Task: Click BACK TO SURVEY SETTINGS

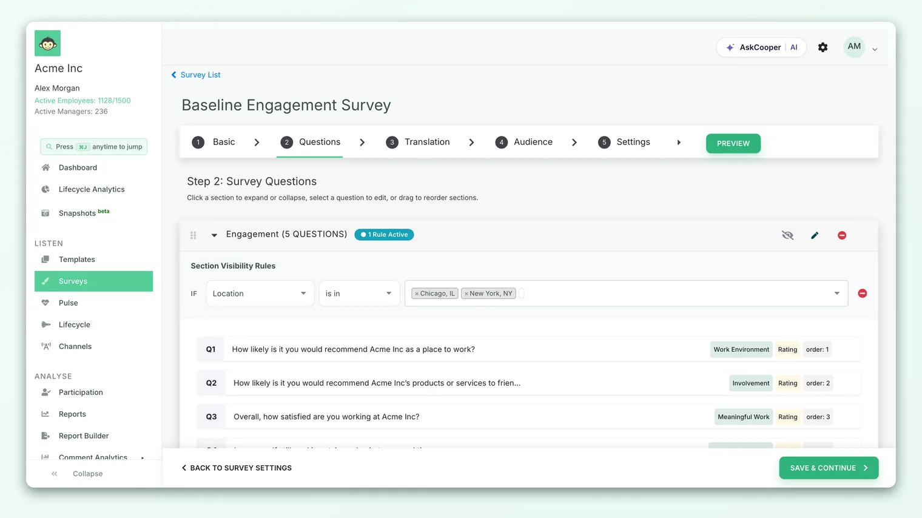Action: pos(237,468)
